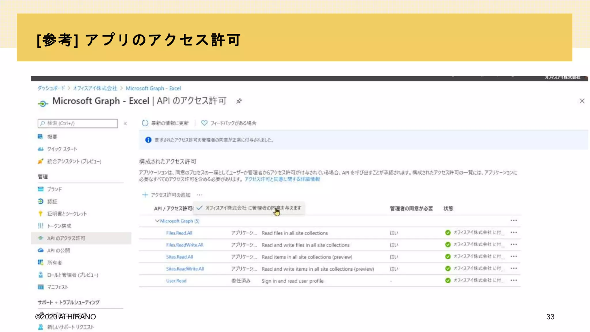Open ロールと管理者 (プレビュー) in the sidebar
This screenshot has width=590, height=332.
(72, 275)
